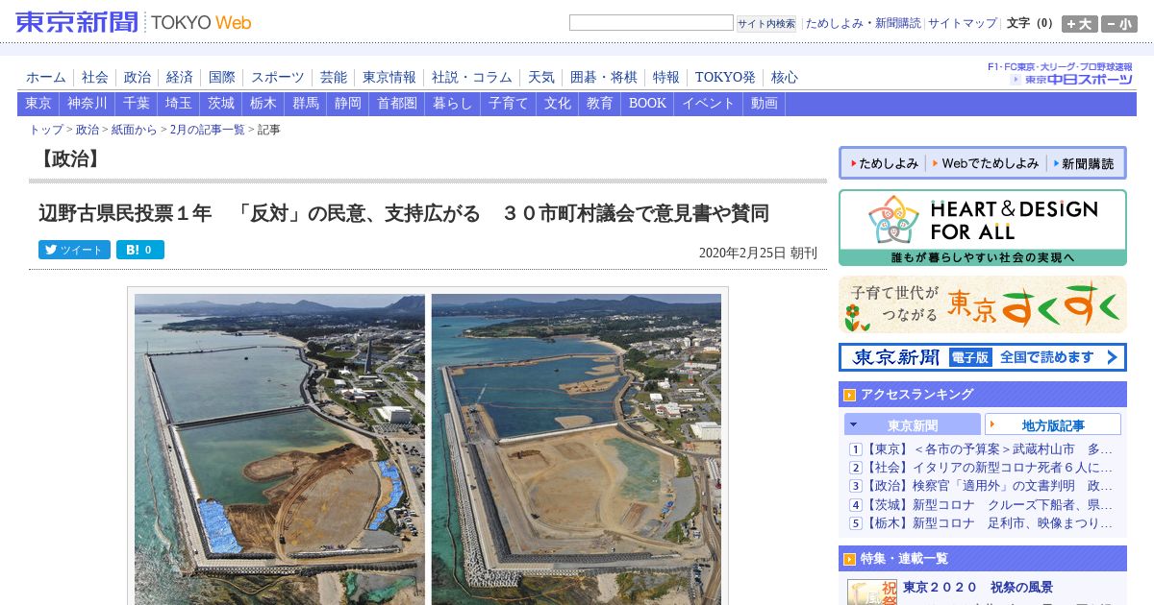Select 文化 tab

tap(558, 104)
